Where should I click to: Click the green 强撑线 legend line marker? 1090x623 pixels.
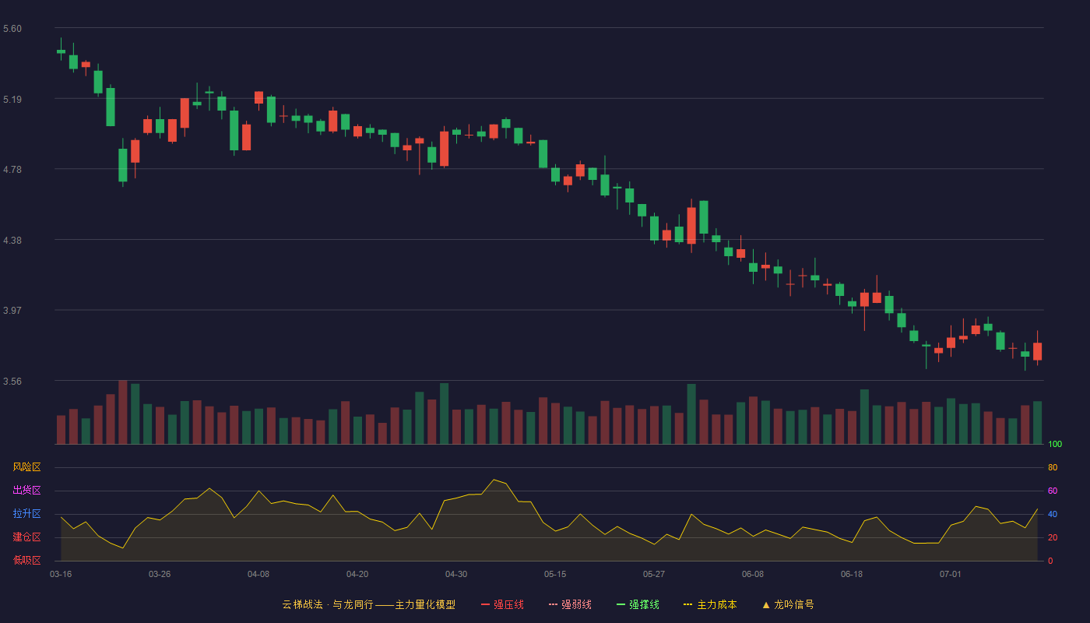[621, 604]
